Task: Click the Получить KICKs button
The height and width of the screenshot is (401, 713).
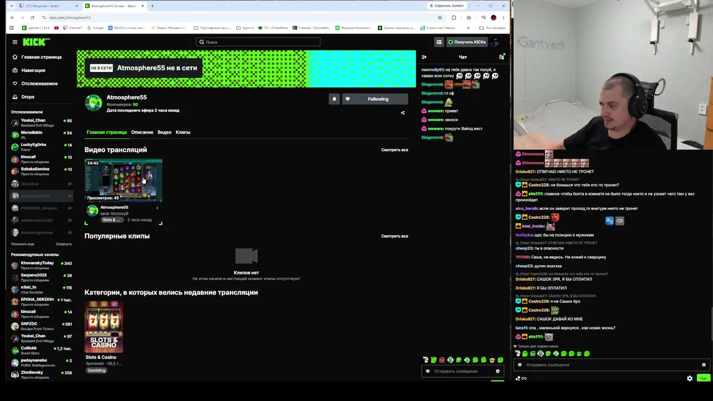Action: pos(467,42)
